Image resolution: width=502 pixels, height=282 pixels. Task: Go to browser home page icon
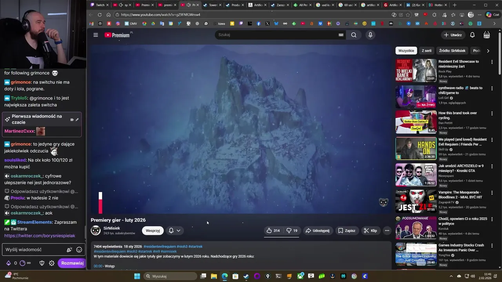[x=109, y=15]
